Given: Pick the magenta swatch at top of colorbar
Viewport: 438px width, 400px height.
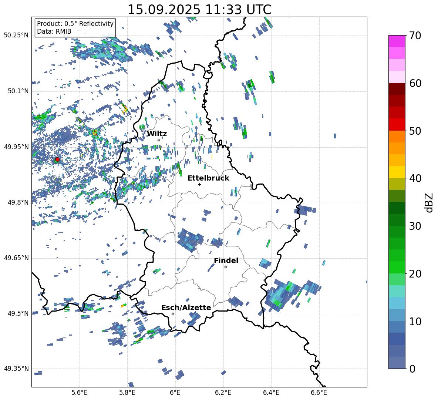Looking at the screenshot, I should pyautogui.click(x=397, y=41).
